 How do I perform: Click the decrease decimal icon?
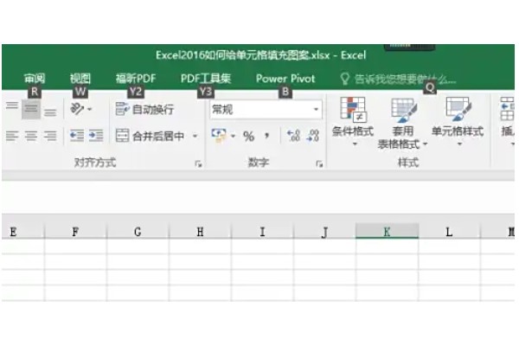(313, 136)
